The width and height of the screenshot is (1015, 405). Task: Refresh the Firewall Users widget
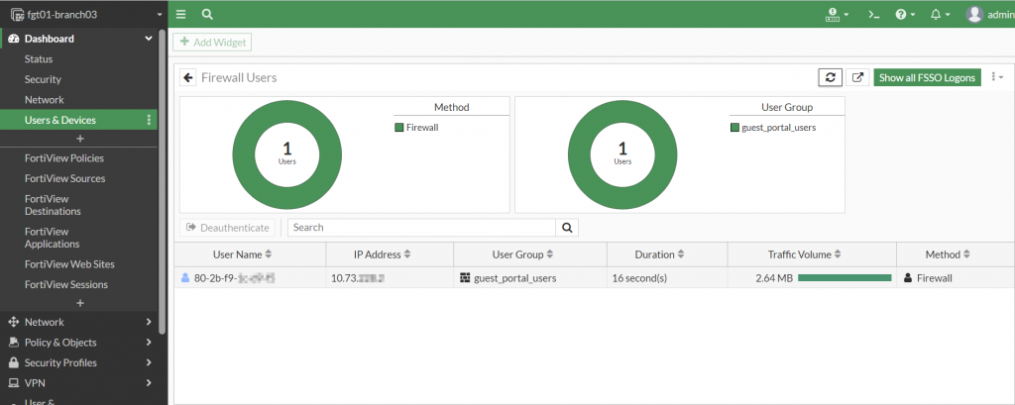point(830,77)
